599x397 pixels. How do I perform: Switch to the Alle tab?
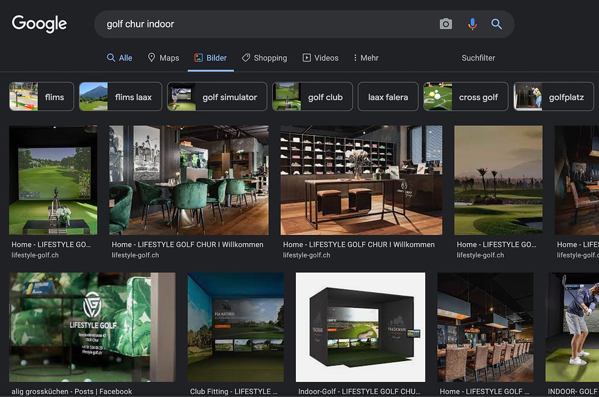click(x=120, y=57)
